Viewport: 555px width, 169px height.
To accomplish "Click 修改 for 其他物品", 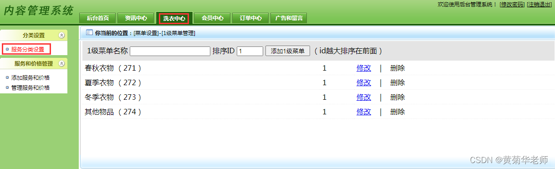I will click(x=364, y=112).
